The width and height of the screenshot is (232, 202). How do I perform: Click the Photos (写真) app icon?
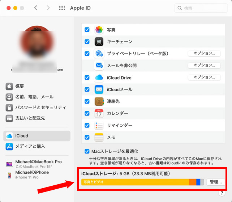pos(99,30)
